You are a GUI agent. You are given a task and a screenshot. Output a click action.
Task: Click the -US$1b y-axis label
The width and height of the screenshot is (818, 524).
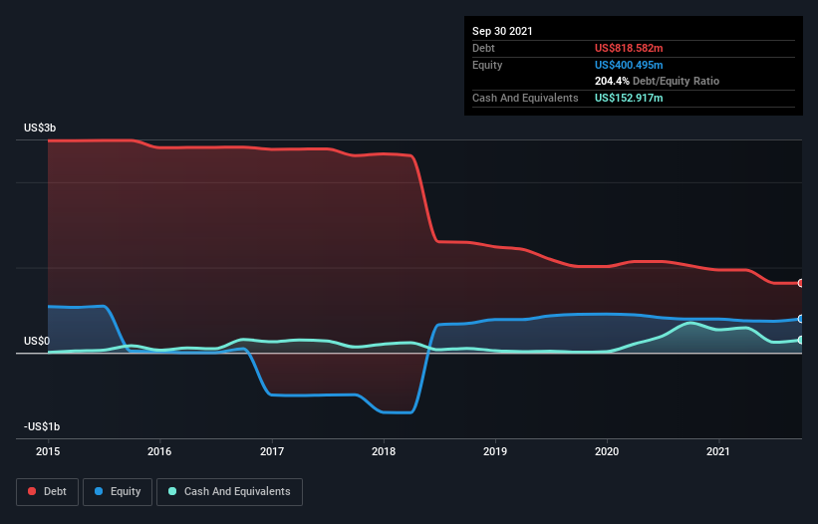(42, 427)
